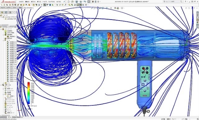This screenshot has height=120, width=199.
Task: Click the Save icon in the top toolbar
Action: pos(77,2)
